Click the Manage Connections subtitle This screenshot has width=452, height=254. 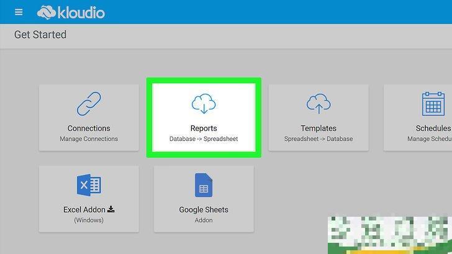pos(89,139)
